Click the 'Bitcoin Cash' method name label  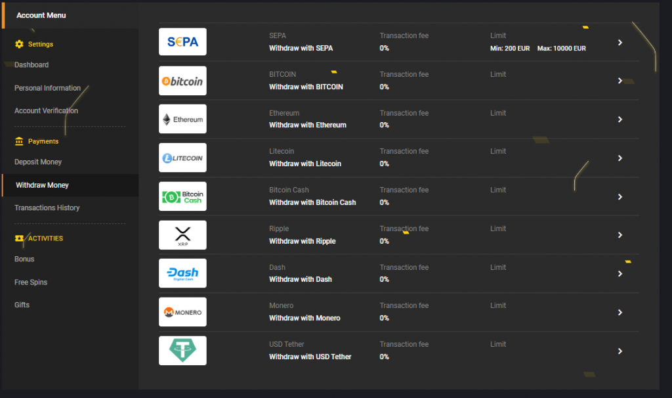[x=289, y=190]
